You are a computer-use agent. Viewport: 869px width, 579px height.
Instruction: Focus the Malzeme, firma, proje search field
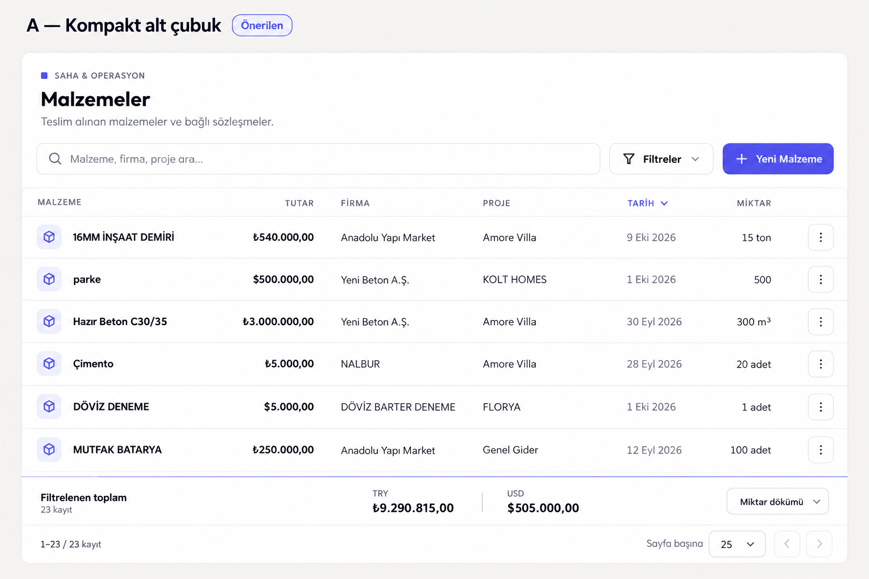click(x=318, y=159)
